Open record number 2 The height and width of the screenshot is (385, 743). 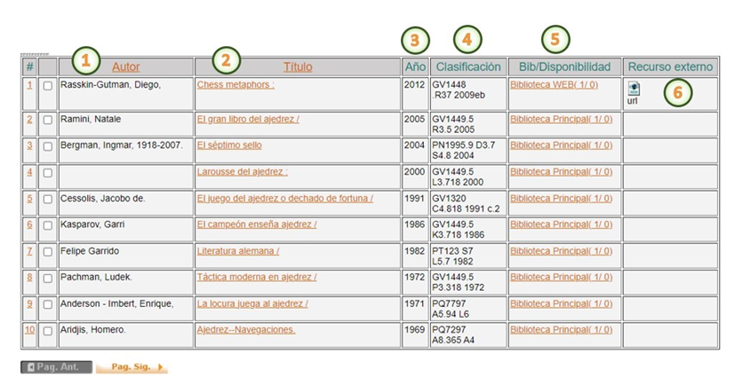pyautogui.click(x=29, y=119)
